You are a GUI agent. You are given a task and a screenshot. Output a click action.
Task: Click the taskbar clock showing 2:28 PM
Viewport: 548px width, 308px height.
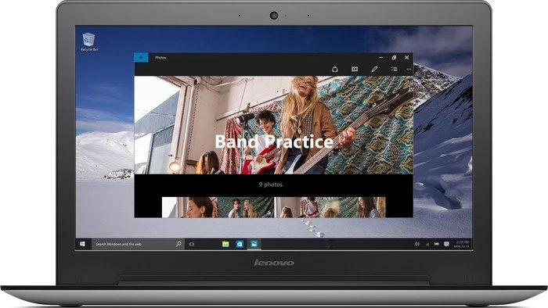click(461, 244)
